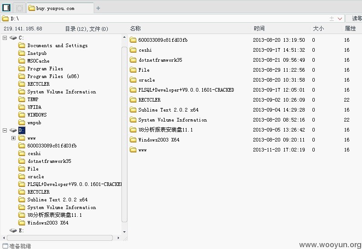Click the tree pane scroll up arrow
Image resolution: width=362 pixels, height=249 pixels.
(125, 37)
